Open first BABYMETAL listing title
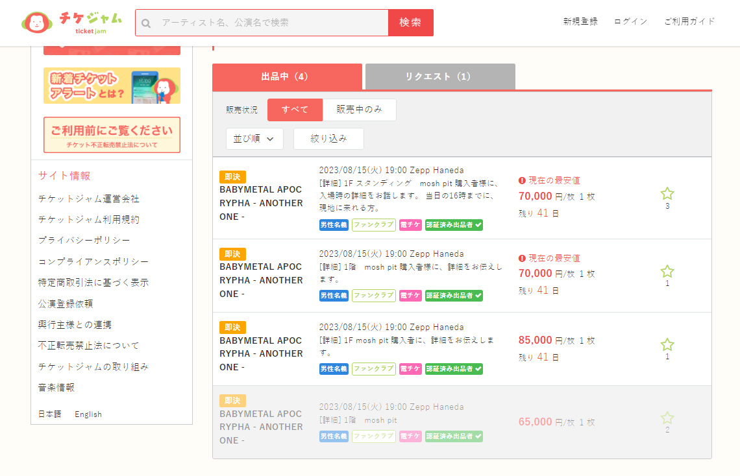 click(x=261, y=203)
